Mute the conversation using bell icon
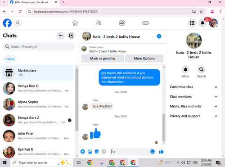The width and height of the screenshot is (225, 167). (185, 70)
